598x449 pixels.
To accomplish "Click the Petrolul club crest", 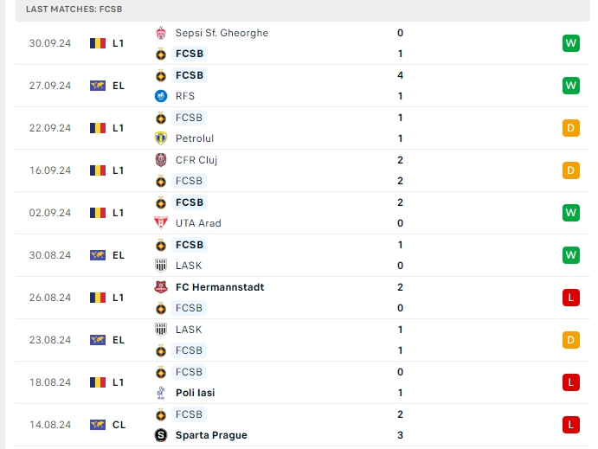I will click(160, 138).
